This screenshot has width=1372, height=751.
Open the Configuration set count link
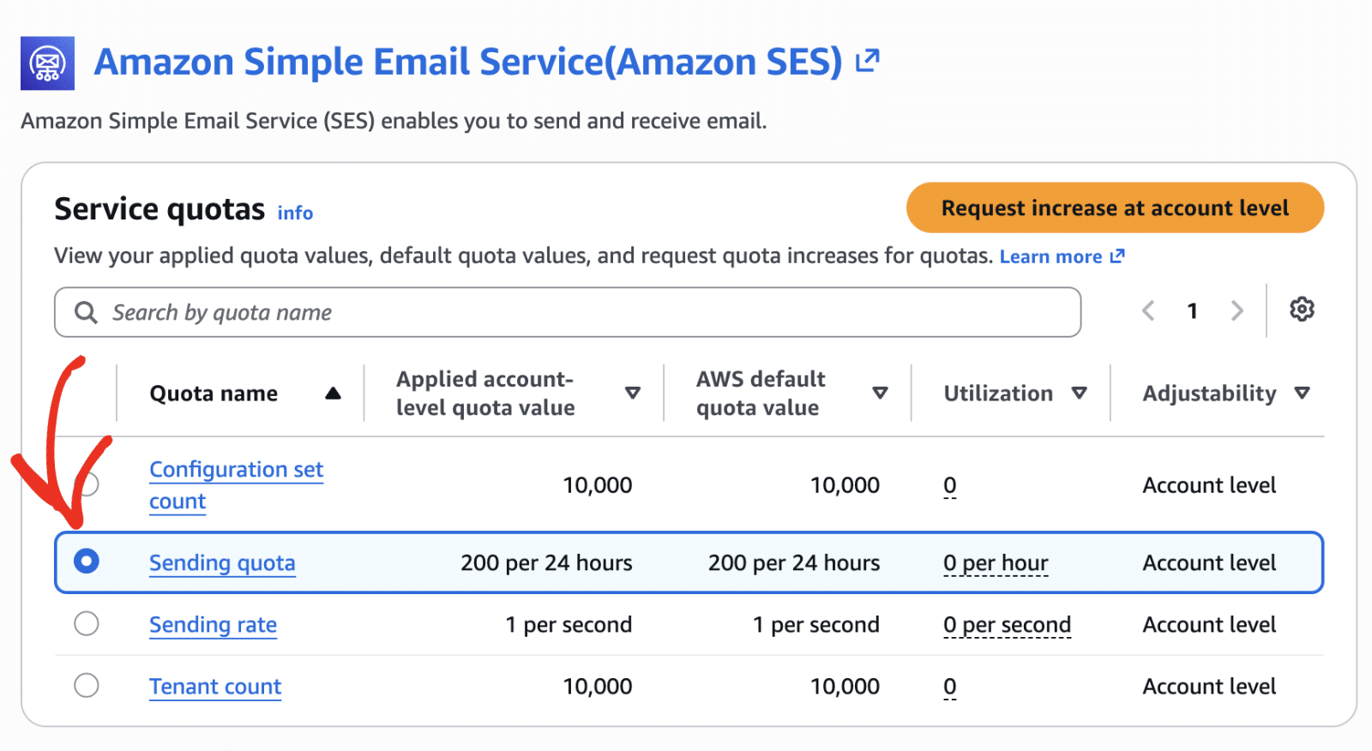pyautogui.click(x=236, y=485)
